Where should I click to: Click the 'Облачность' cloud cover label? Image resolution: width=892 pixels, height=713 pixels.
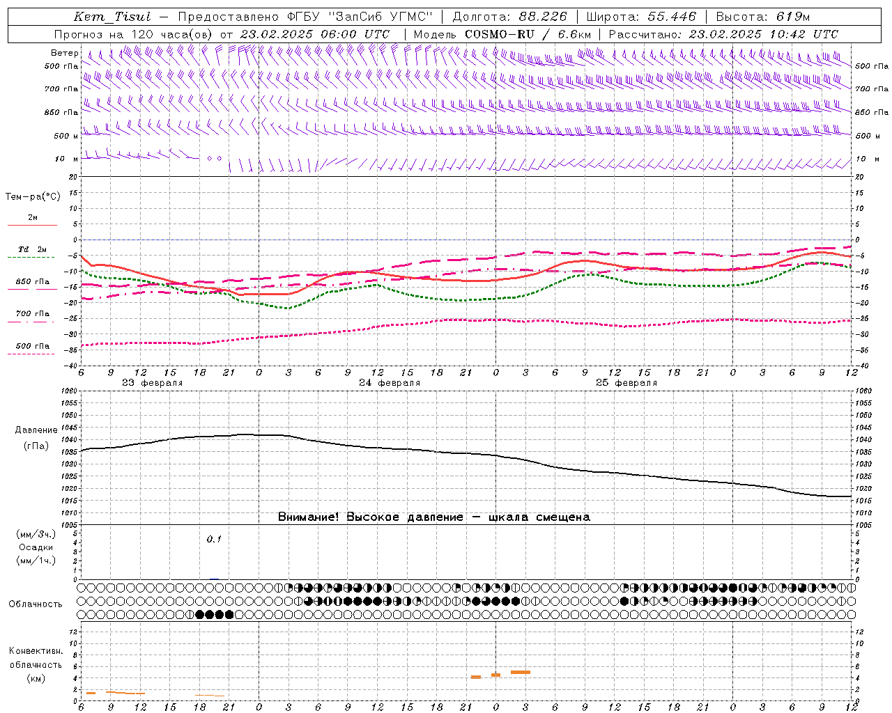[36, 604]
